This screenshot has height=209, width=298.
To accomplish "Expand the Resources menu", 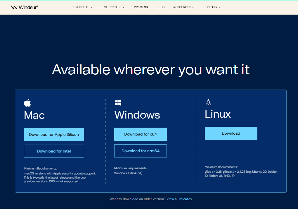I will pyautogui.click(x=183, y=7).
